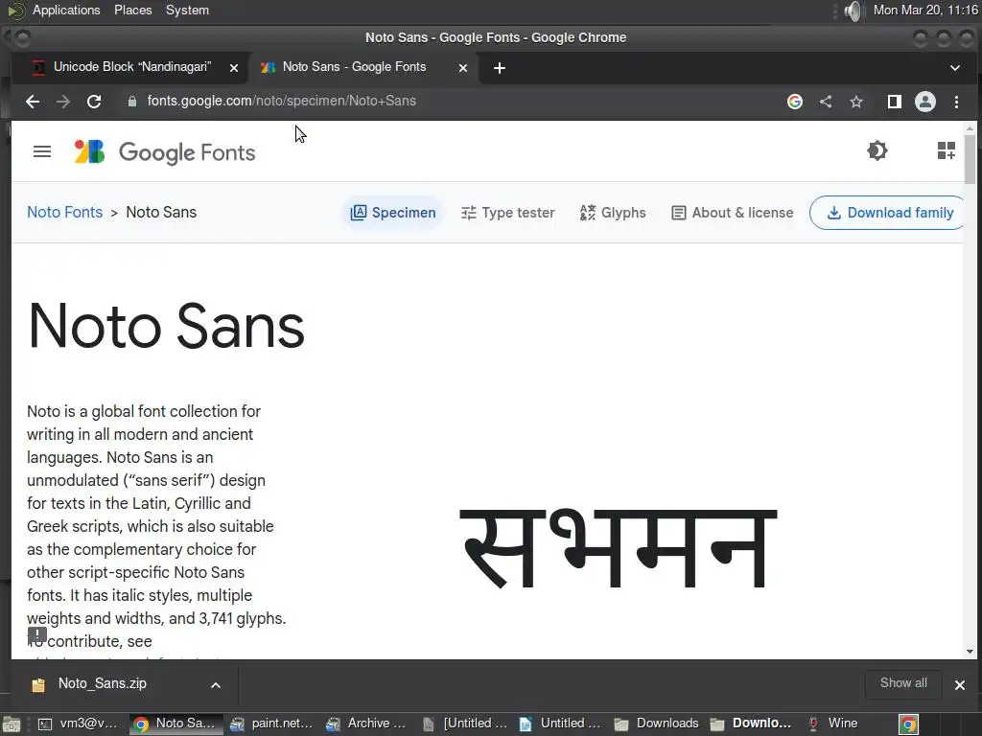Viewport: 982px width, 736px height.
Task: Close the Unicode Block Nandinagari tab
Action: point(234,68)
